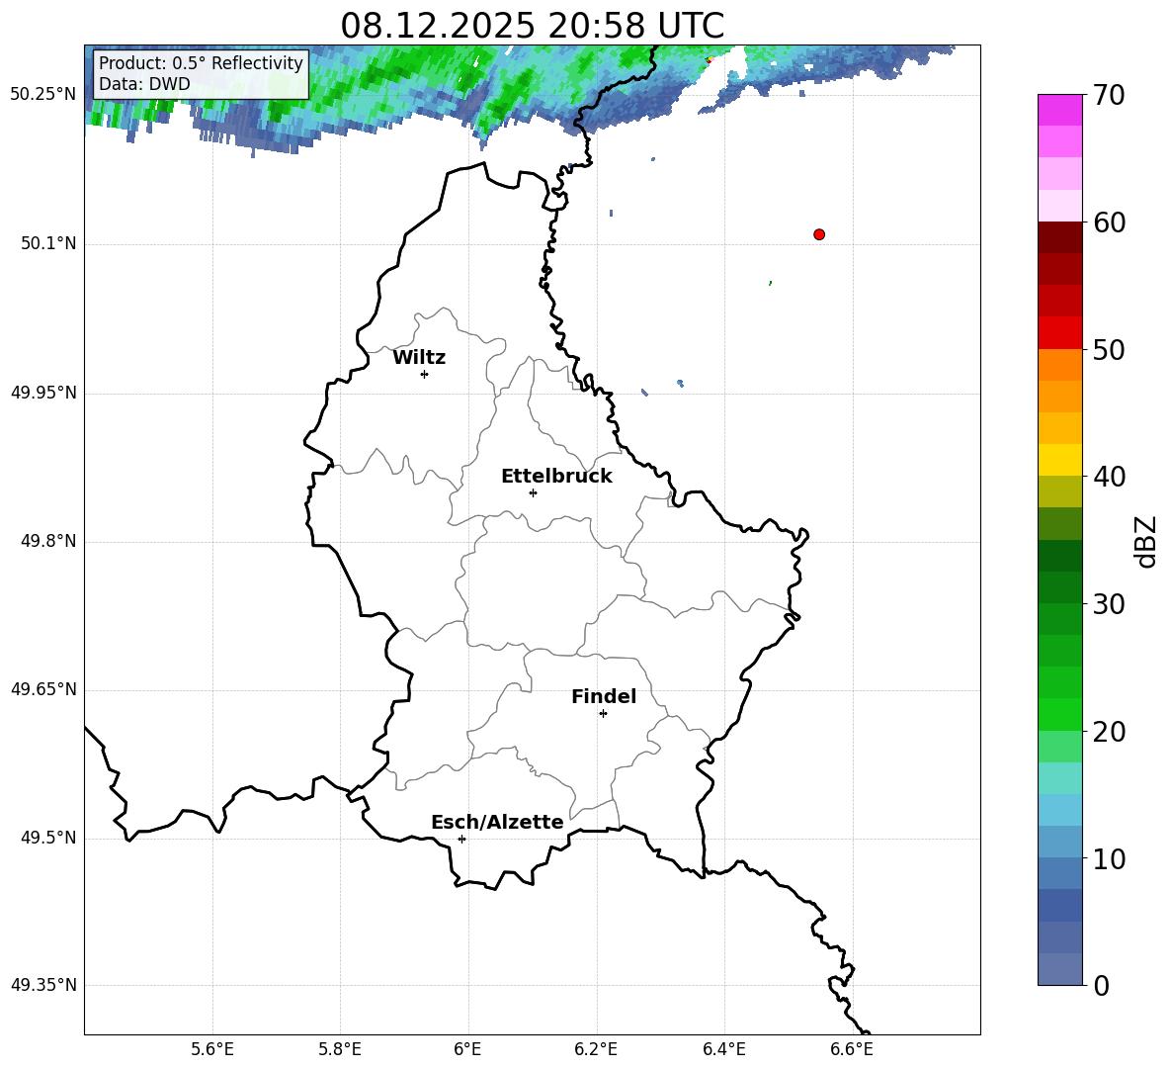
Task: Click the '49.8°N' latitude label
Action: tap(48, 541)
